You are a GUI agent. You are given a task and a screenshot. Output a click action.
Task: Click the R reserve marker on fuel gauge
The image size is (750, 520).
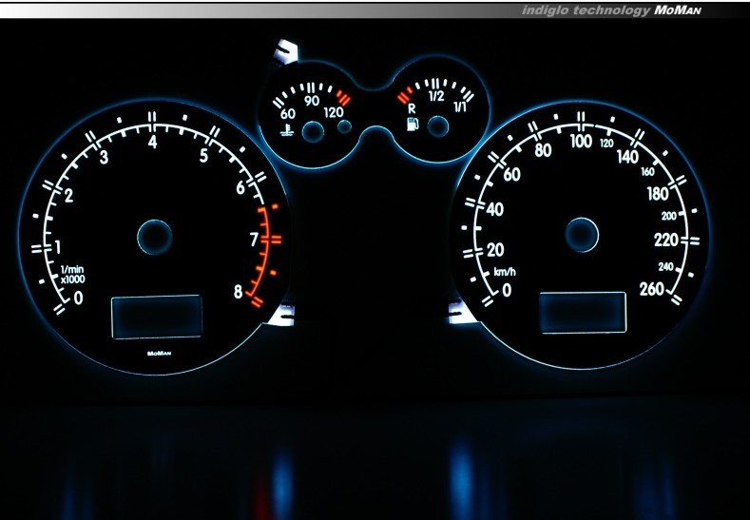click(412, 108)
